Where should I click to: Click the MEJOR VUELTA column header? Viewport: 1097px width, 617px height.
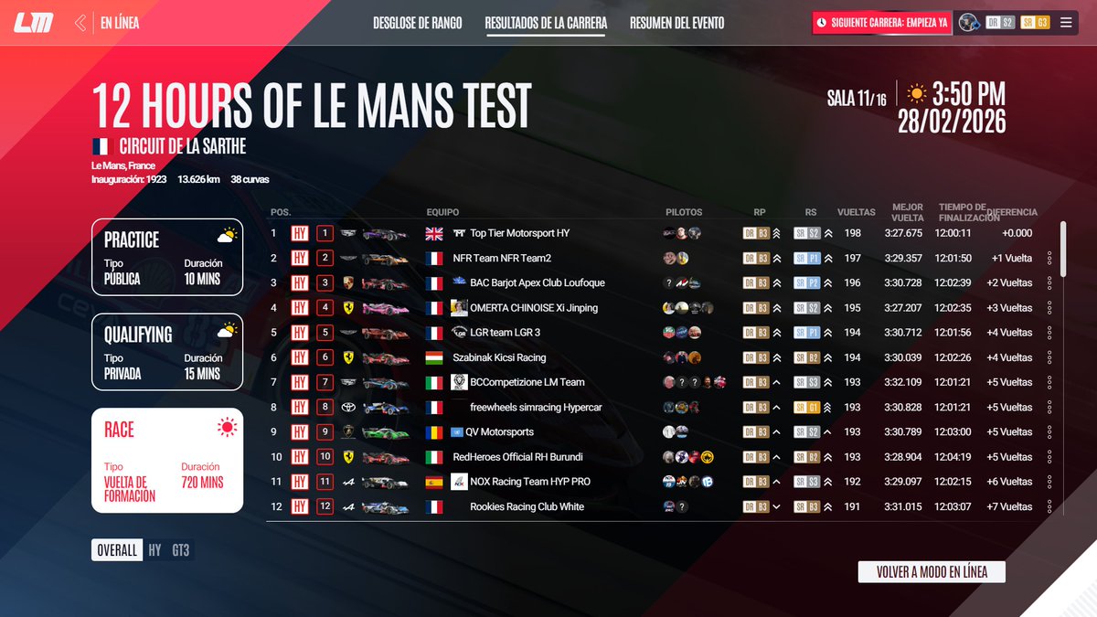(907, 212)
